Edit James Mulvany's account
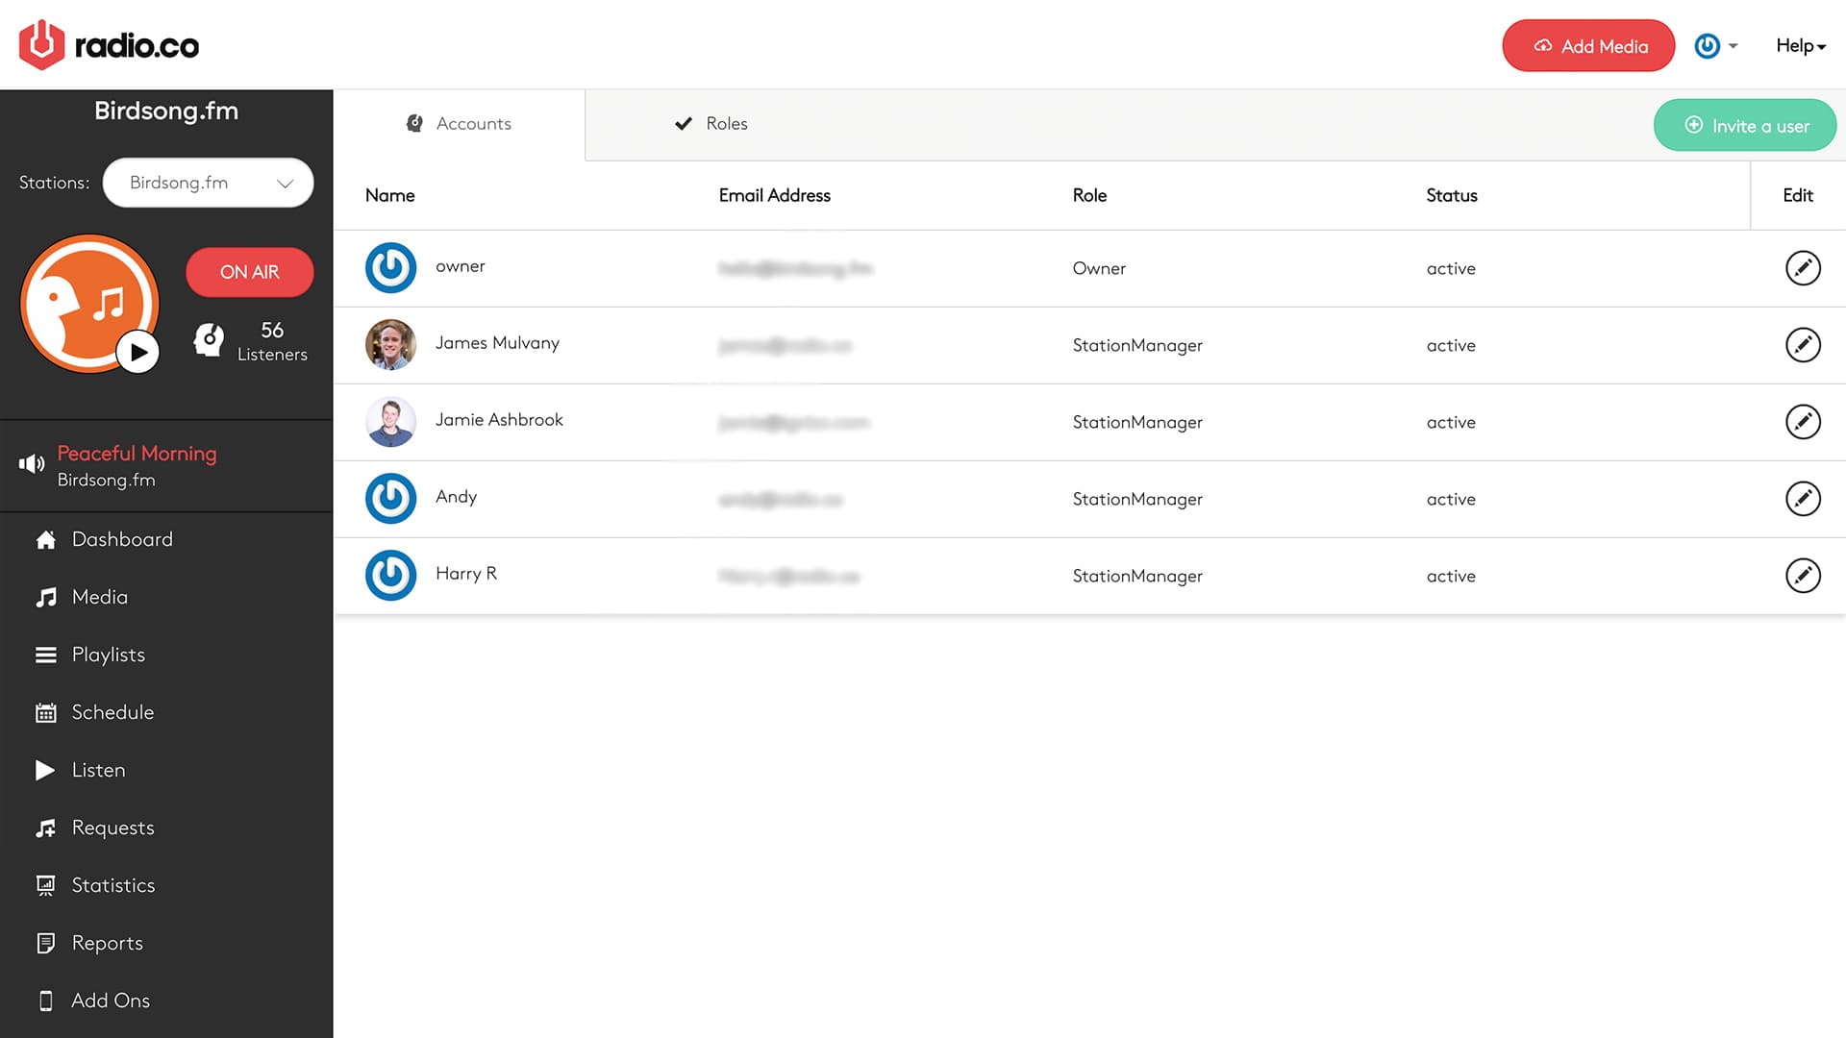 (1803, 345)
